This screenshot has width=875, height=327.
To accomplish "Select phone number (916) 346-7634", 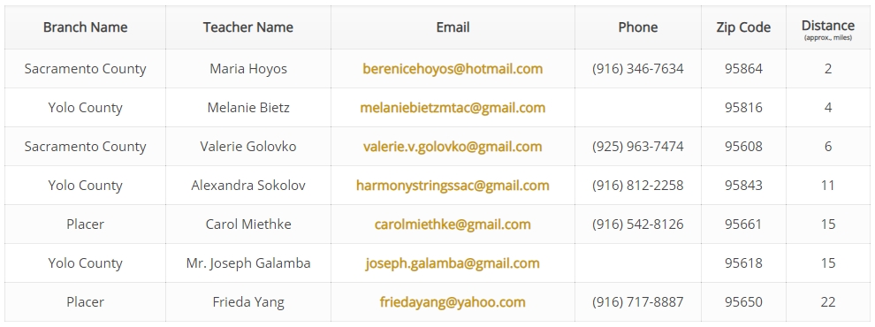I will (638, 69).
